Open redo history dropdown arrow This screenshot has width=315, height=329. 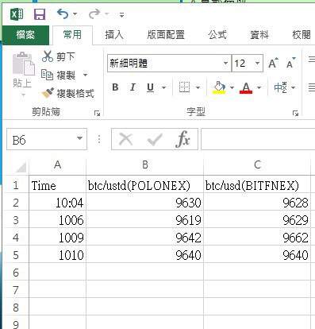(106, 14)
